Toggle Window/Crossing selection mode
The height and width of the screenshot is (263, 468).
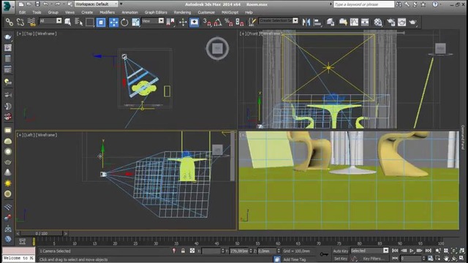coord(101,22)
